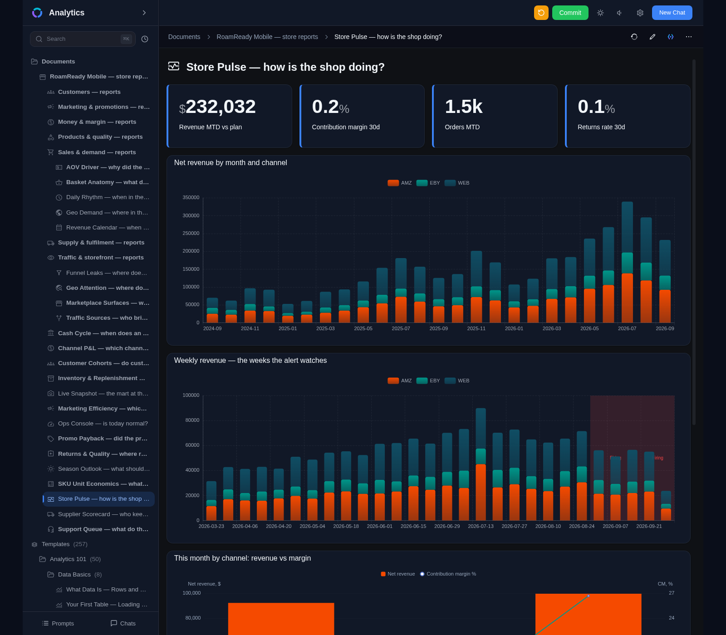Toggle EBY series in Net revenue by month legend
The width and height of the screenshot is (726, 635).
point(428,183)
